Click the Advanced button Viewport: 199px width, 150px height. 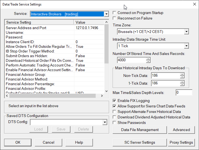click(x=181, y=130)
